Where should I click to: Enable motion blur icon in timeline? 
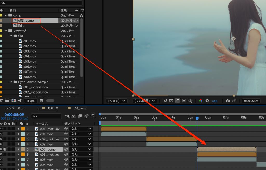(87, 116)
